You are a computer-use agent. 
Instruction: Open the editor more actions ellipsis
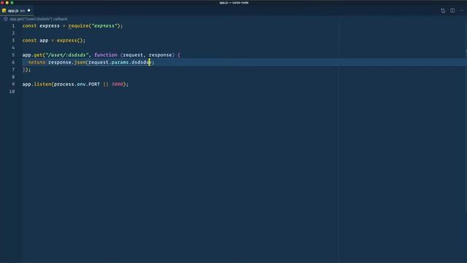(462, 10)
